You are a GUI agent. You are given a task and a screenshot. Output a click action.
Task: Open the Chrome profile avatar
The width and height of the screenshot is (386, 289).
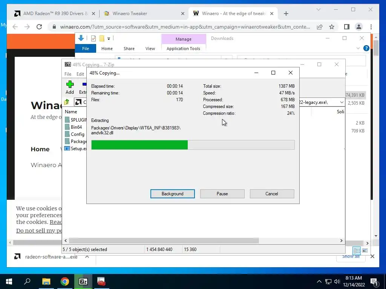point(359,27)
